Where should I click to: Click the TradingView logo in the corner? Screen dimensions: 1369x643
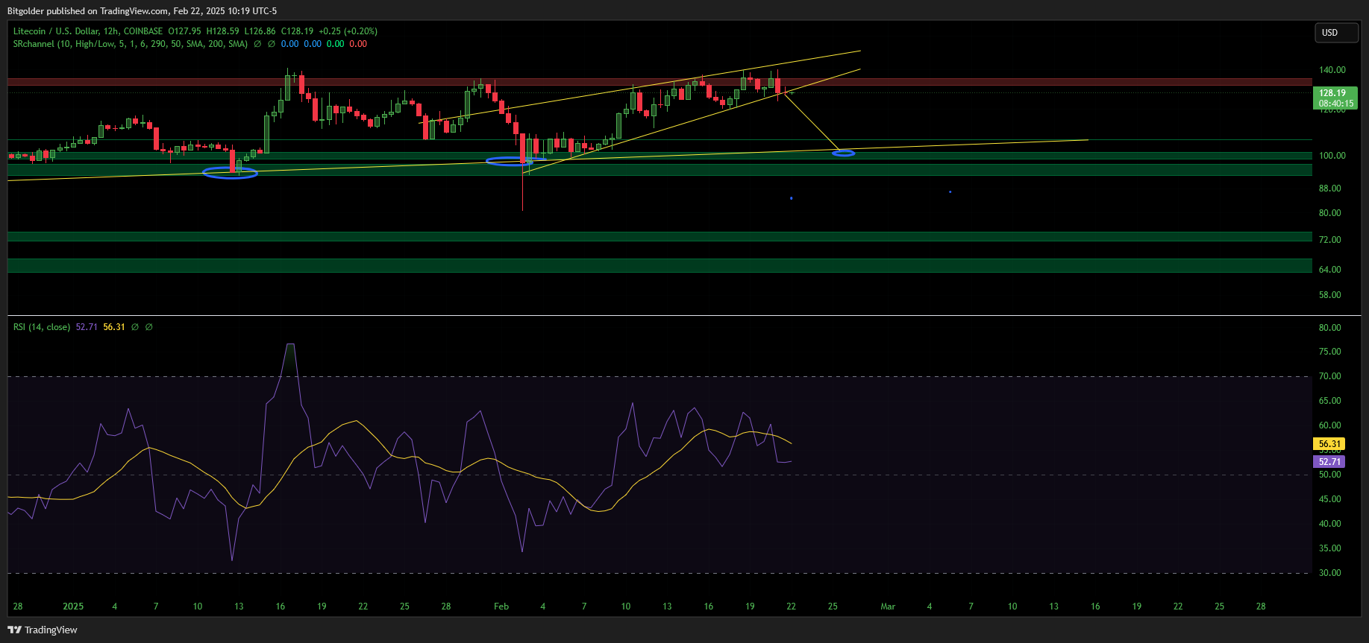43,630
